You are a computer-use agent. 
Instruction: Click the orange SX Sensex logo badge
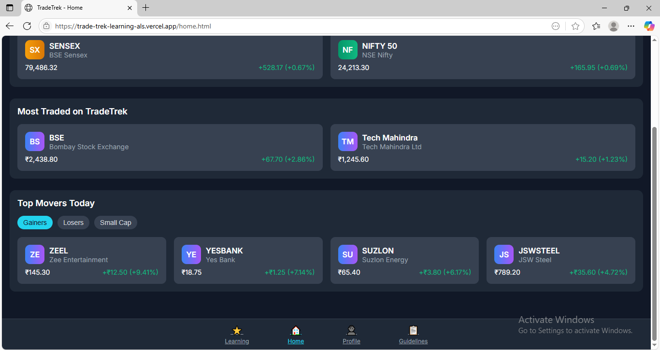[35, 50]
